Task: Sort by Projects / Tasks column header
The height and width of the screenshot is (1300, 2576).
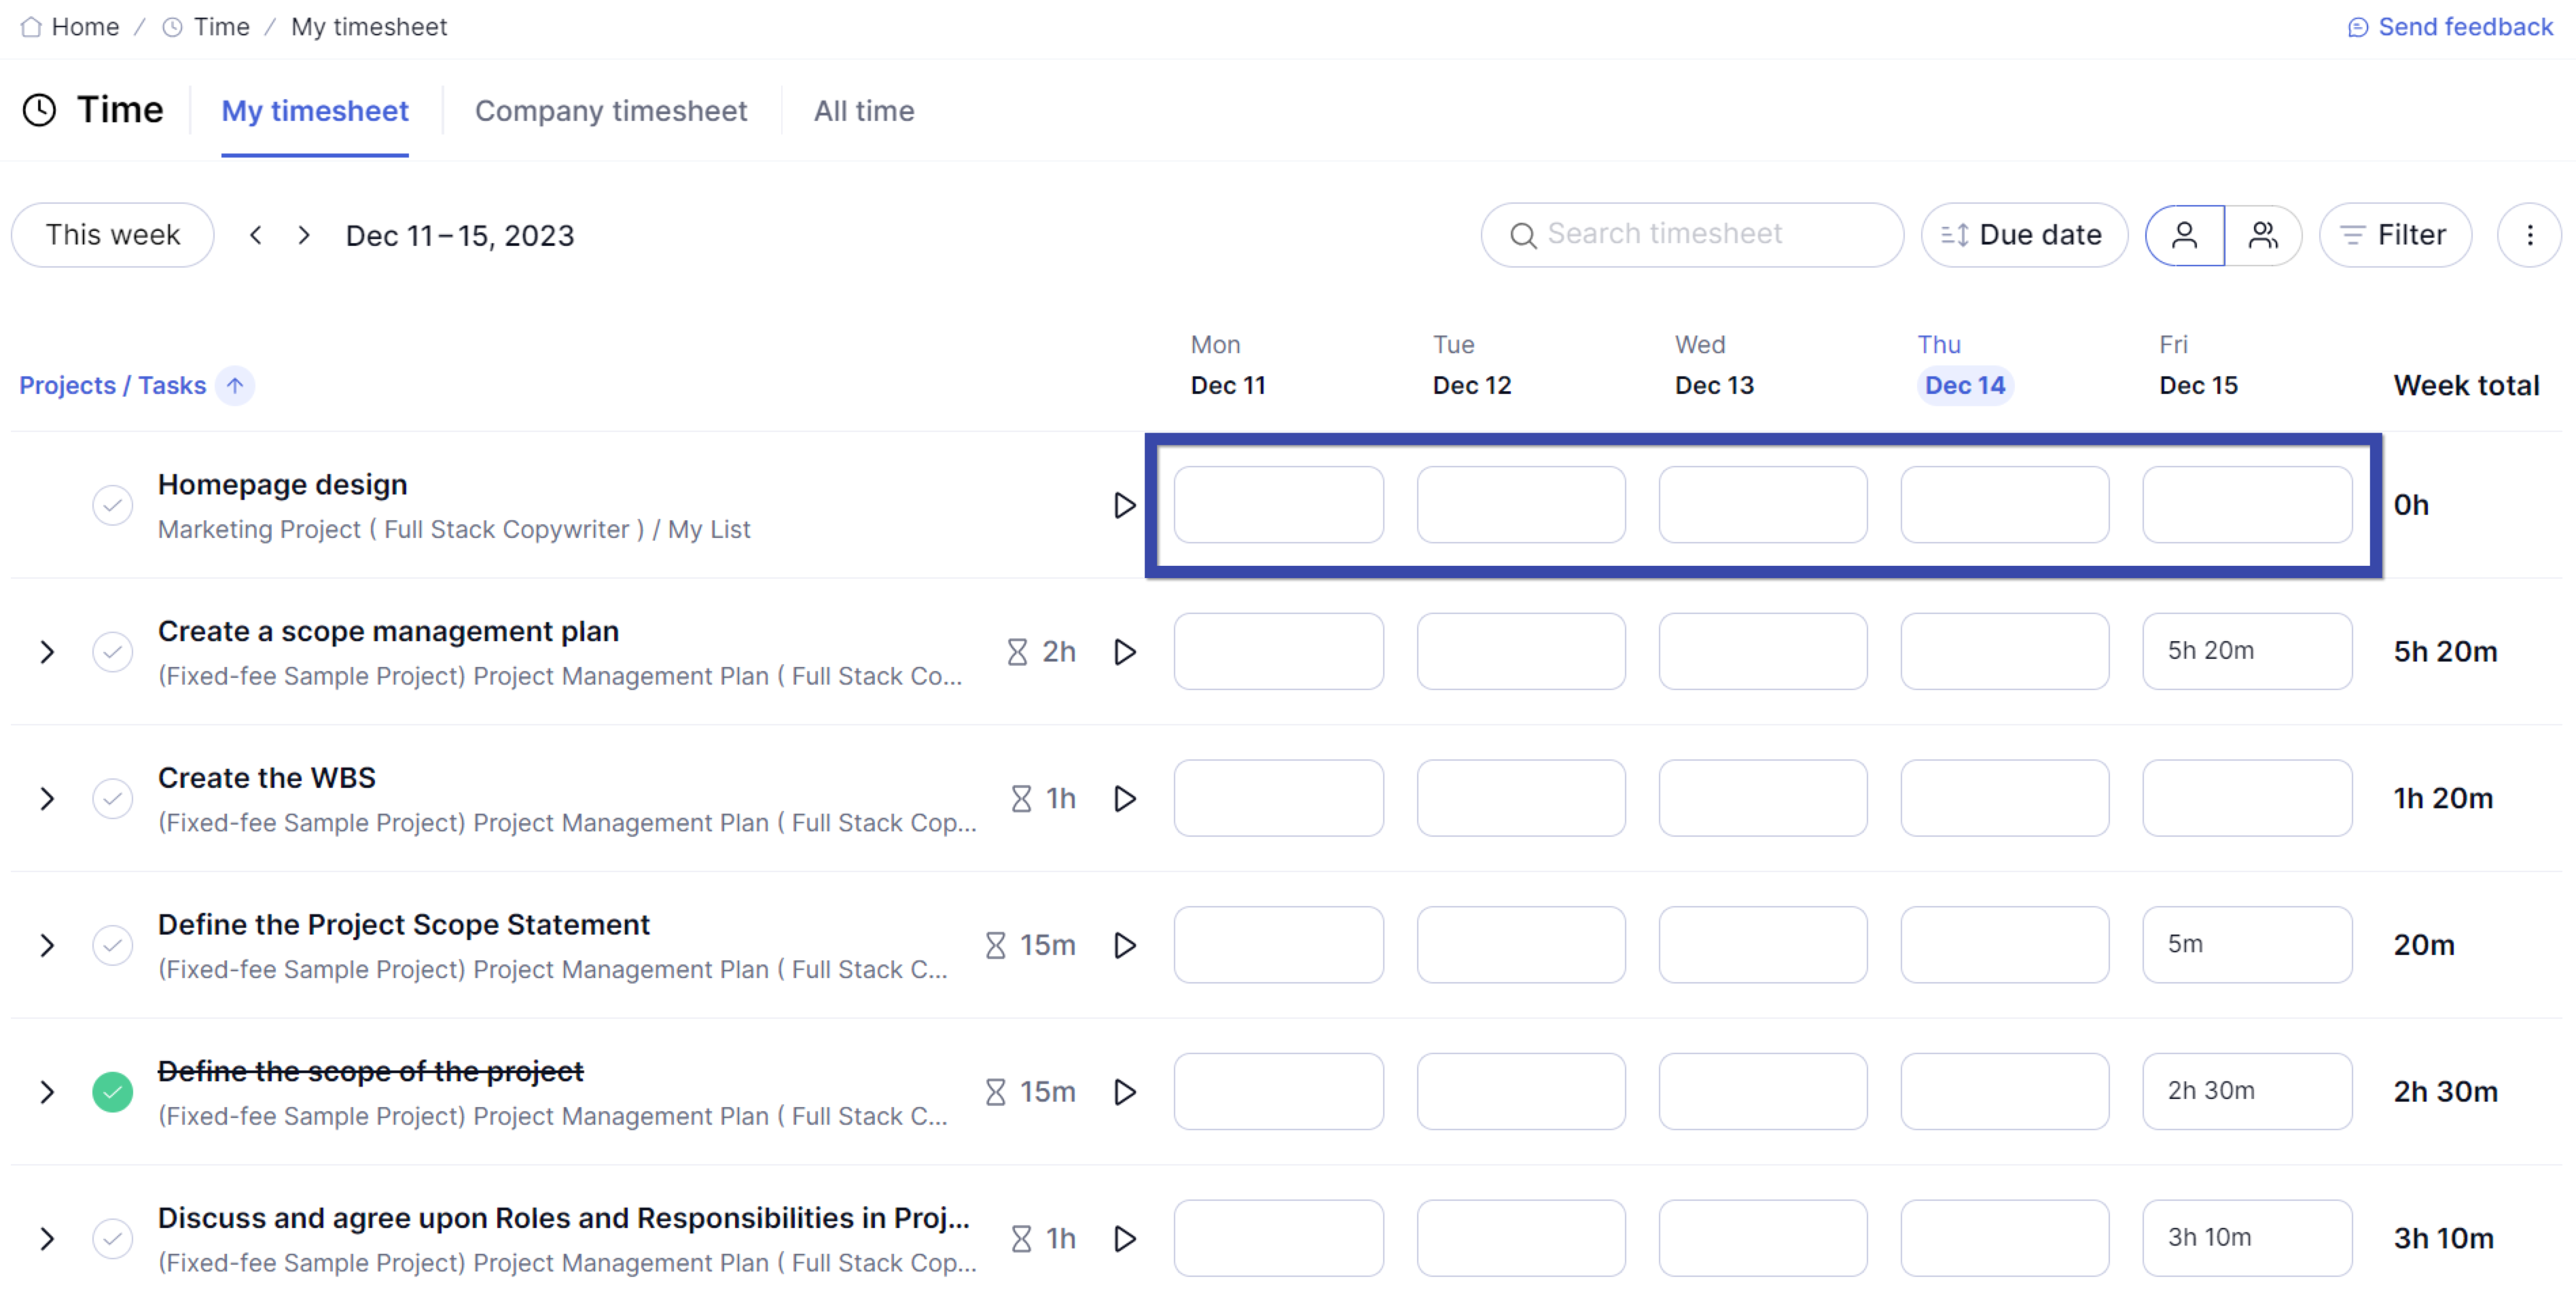Action: click(113, 385)
